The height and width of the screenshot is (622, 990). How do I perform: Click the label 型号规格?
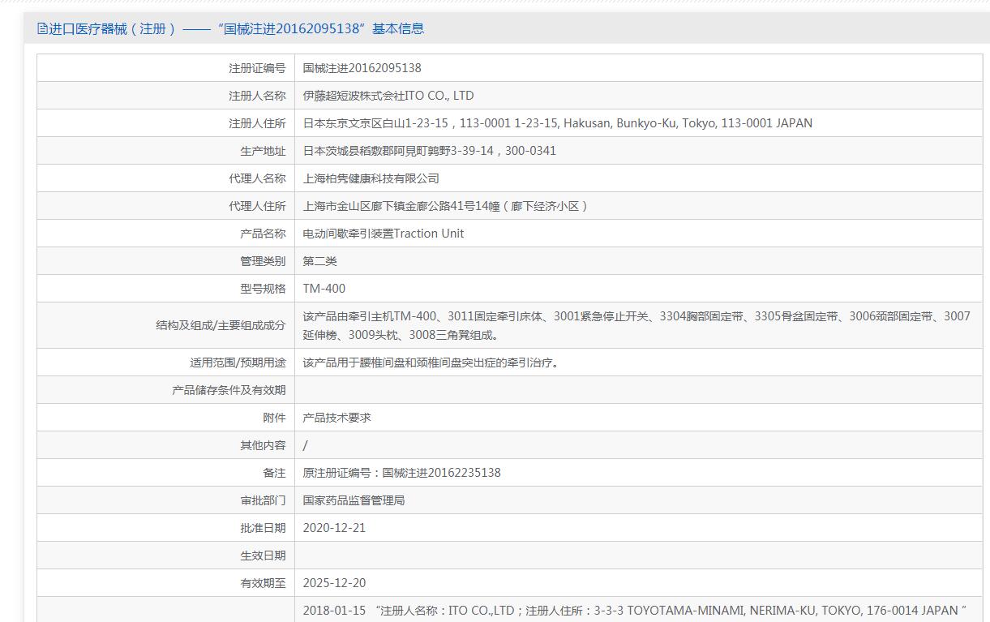click(264, 289)
